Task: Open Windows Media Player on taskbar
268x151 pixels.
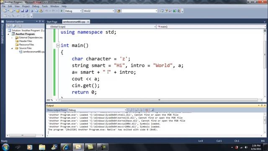Action: click(x=30, y=147)
